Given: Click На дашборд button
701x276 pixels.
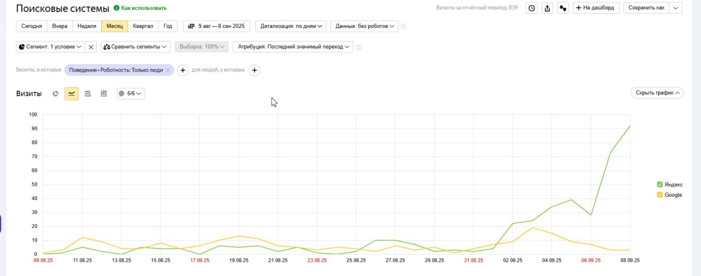Looking at the screenshot, I should click(x=596, y=8).
